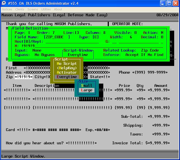
Task: Click Enforce Accept If No Find value
Action: click(x=144, y=55)
